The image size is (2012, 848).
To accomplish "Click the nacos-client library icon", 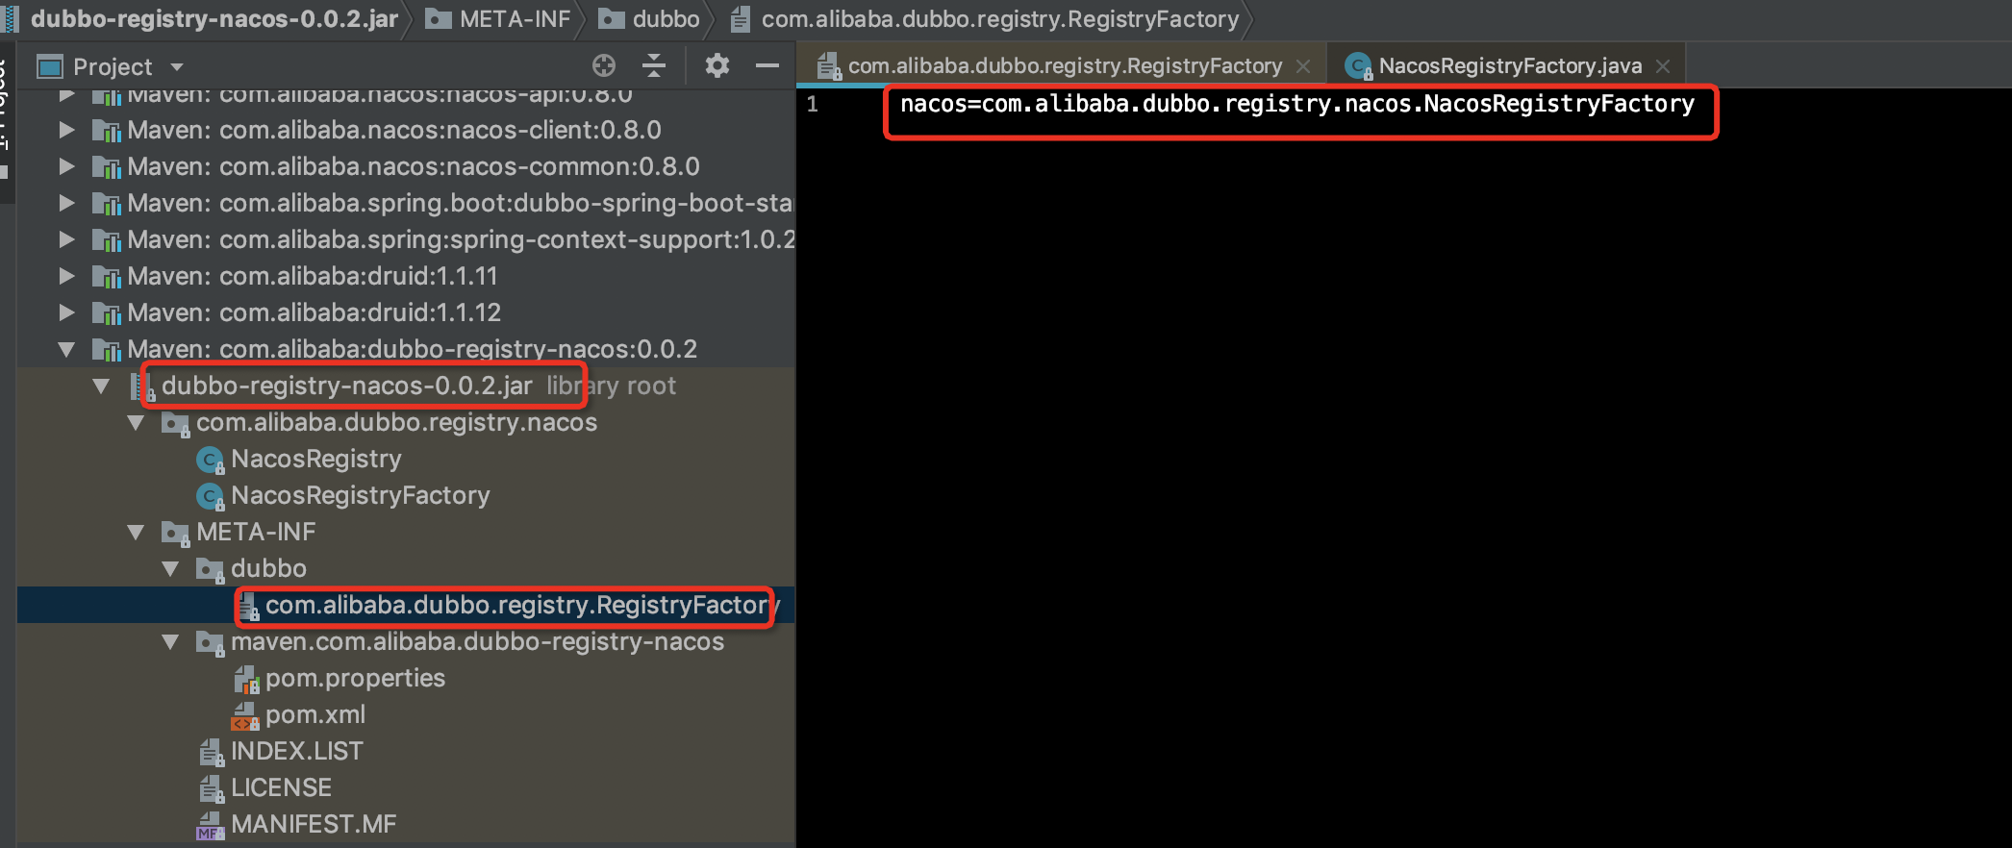I will [106, 131].
